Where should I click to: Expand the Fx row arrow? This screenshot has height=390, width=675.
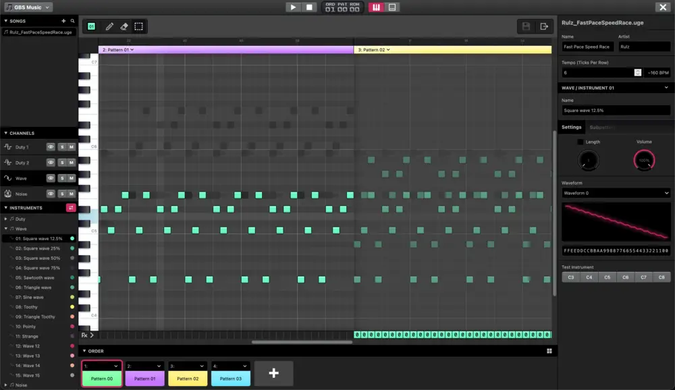[91, 335]
